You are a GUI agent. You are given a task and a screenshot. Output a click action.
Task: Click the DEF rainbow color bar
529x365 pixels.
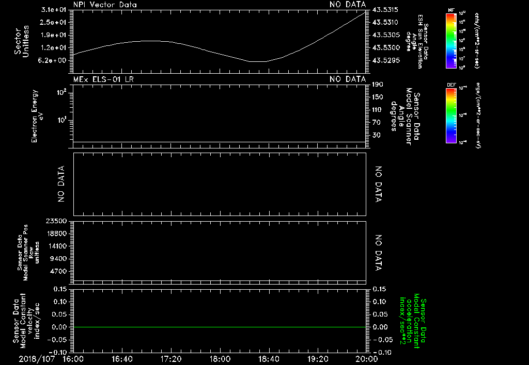[451, 115]
